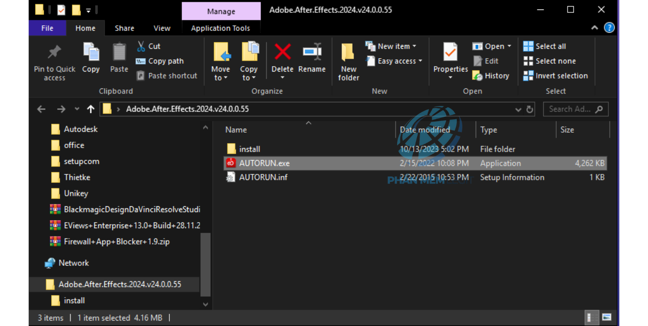The height and width of the screenshot is (326, 648).
Task: Open the File menu tab
Action: point(47,28)
